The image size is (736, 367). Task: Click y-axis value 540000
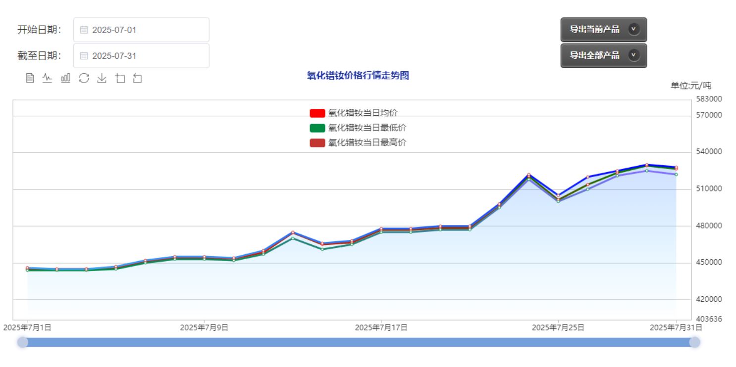(x=709, y=152)
